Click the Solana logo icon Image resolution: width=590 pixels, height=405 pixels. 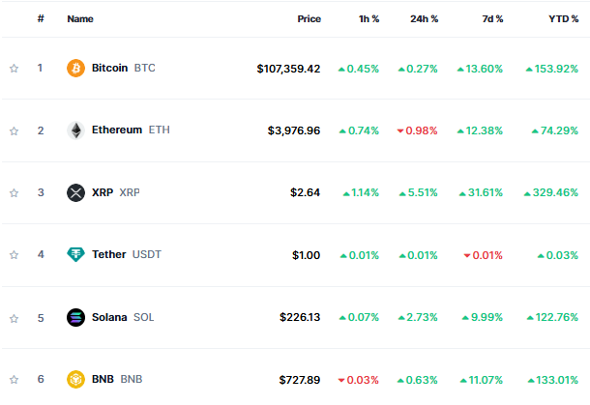(x=75, y=317)
